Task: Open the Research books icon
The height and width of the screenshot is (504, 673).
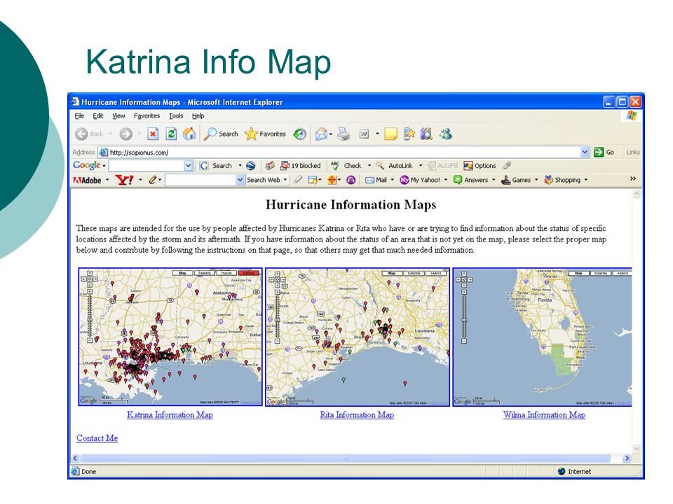Action: click(426, 134)
